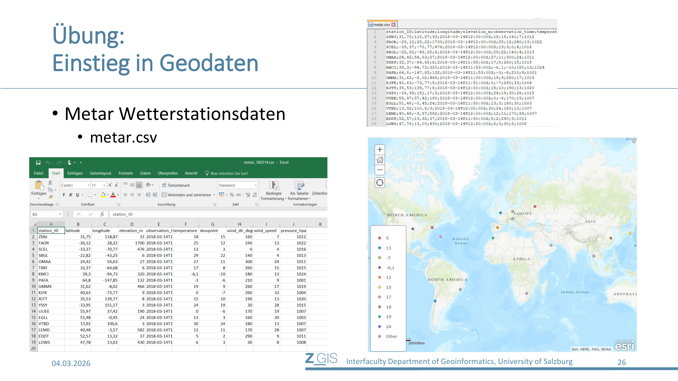Toggle italic formatting K button

[70, 195]
